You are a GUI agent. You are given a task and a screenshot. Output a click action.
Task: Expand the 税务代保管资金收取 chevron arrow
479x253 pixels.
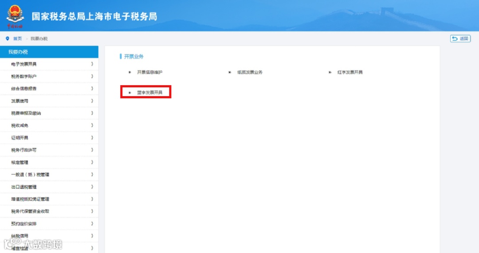[x=92, y=211]
